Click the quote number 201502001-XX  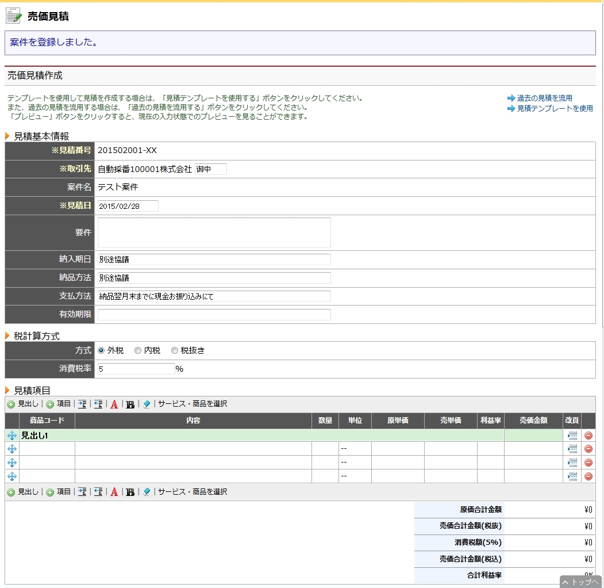(127, 150)
